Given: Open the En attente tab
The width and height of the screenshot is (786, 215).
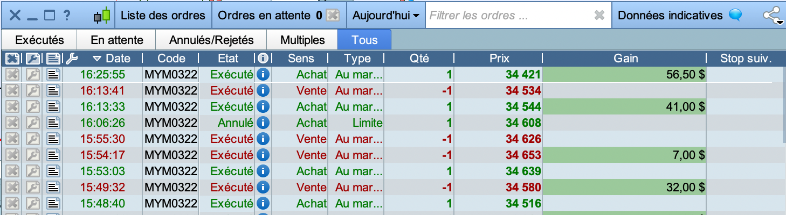Looking at the screenshot, I should [116, 40].
